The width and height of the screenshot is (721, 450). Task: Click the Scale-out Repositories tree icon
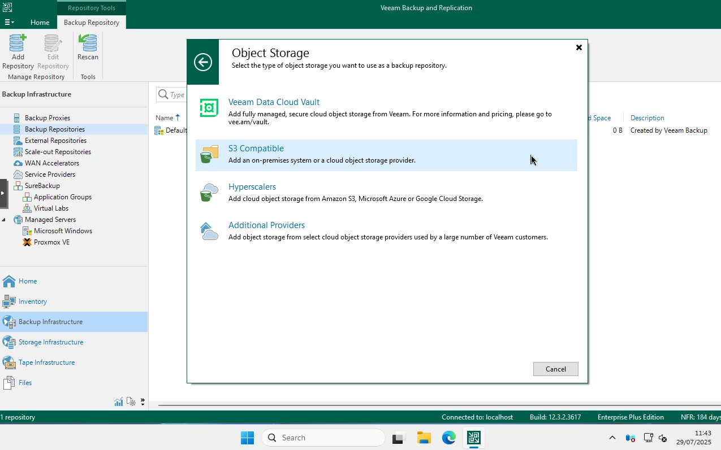pyautogui.click(x=18, y=152)
